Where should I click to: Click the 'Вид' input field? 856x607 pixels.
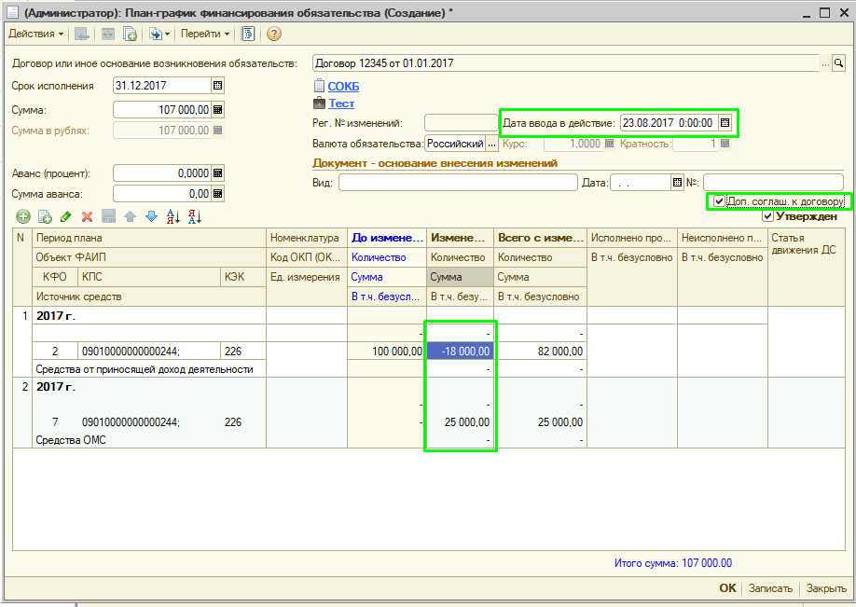(x=457, y=183)
